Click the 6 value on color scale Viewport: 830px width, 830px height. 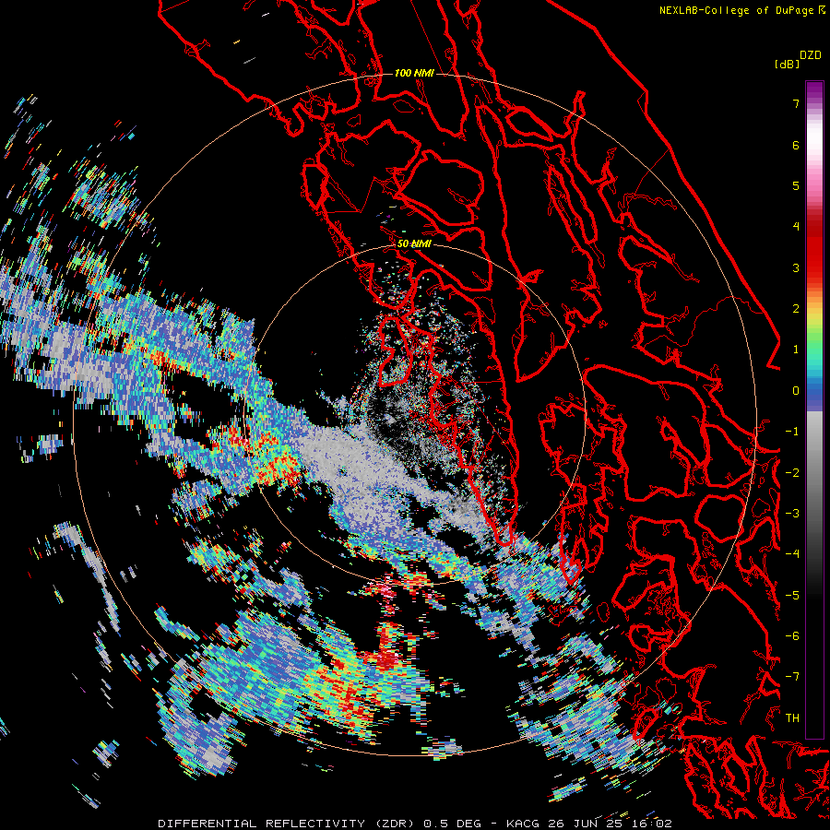pos(796,145)
